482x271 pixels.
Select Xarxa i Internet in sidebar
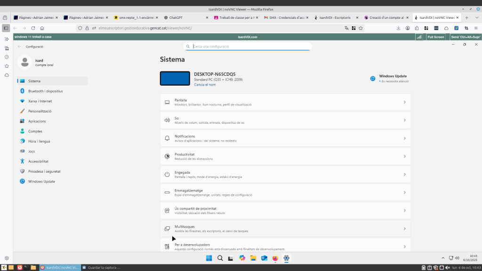pos(40,101)
